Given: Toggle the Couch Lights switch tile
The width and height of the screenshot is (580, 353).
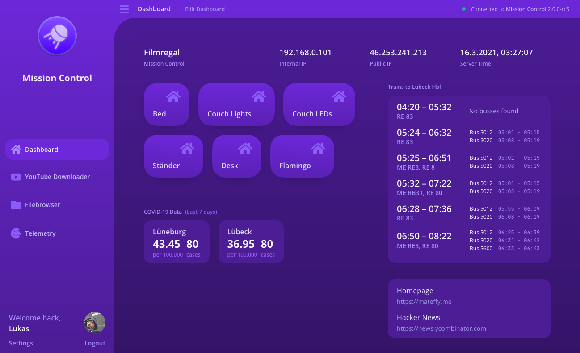Looking at the screenshot, I should coord(236,104).
